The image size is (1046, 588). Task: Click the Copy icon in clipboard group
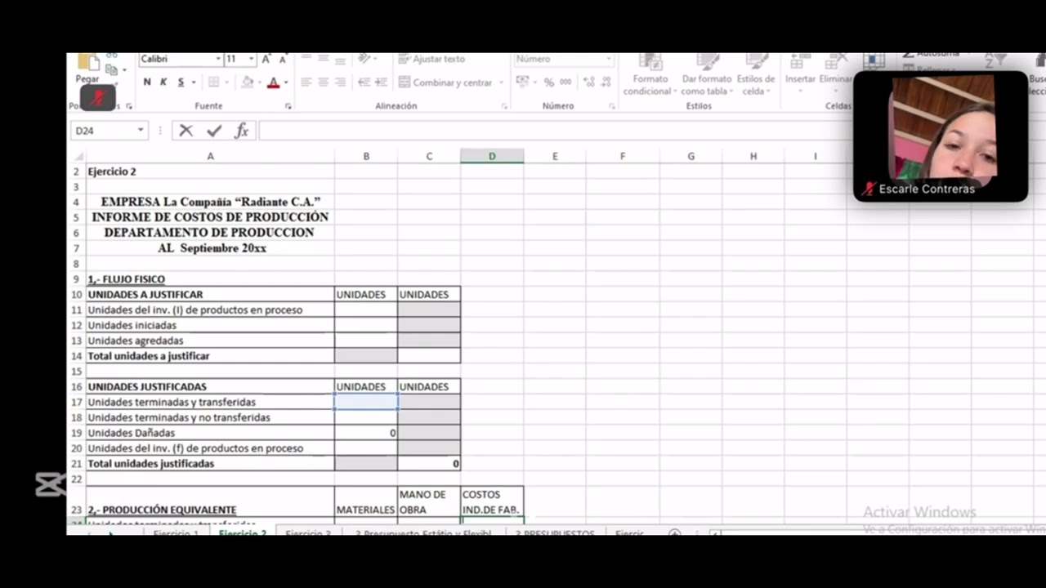pyautogui.click(x=111, y=70)
